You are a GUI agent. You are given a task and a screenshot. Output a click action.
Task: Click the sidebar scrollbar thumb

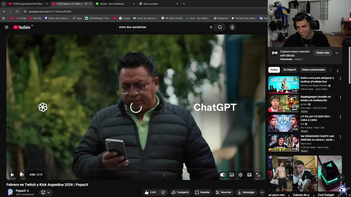point(350,66)
